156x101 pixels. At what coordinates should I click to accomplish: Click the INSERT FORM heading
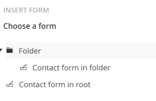tap(26, 10)
